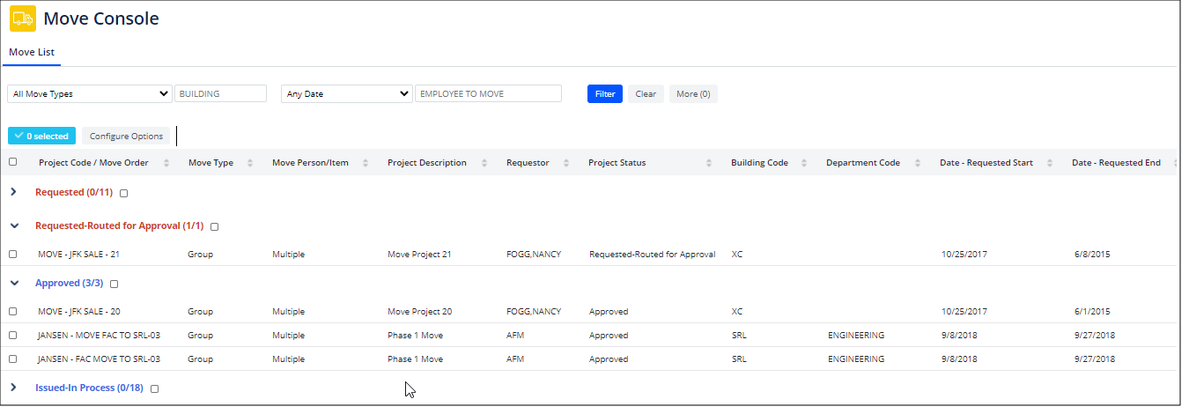The image size is (1189, 414).
Task: Click in the EMPLOYEE TO MOVE field
Action: coord(488,93)
